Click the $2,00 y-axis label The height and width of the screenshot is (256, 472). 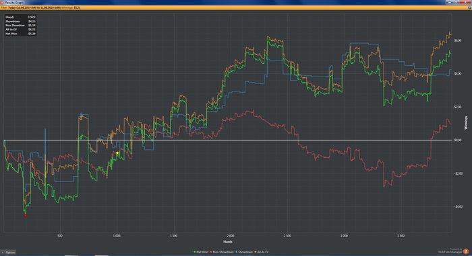click(458, 107)
